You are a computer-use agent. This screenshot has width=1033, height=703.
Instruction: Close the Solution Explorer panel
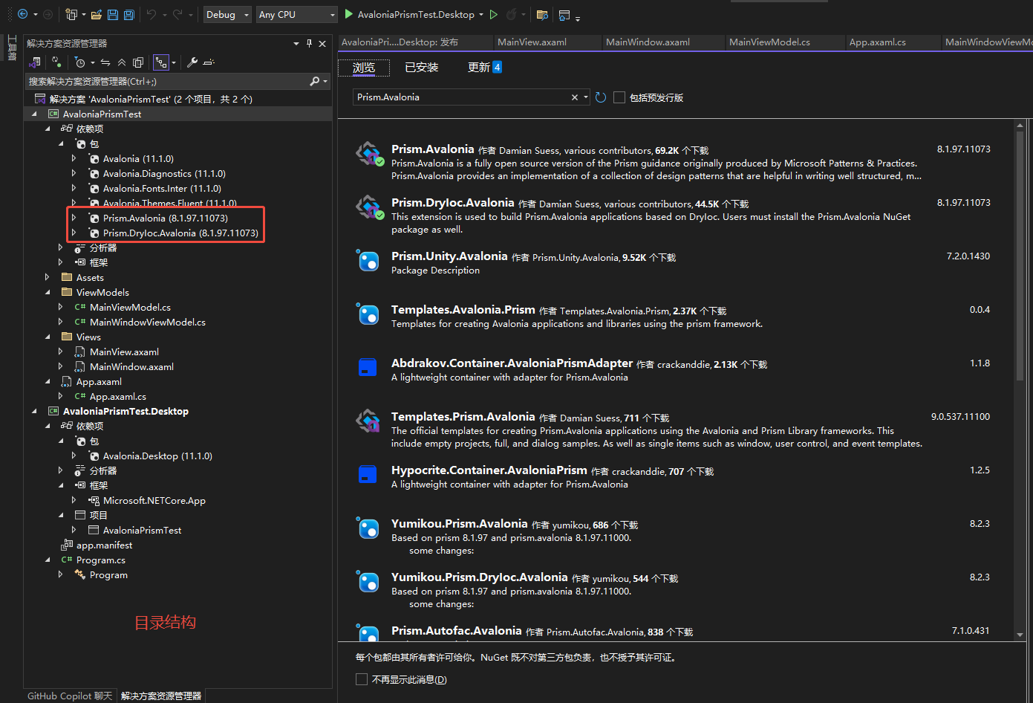pos(322,43)
